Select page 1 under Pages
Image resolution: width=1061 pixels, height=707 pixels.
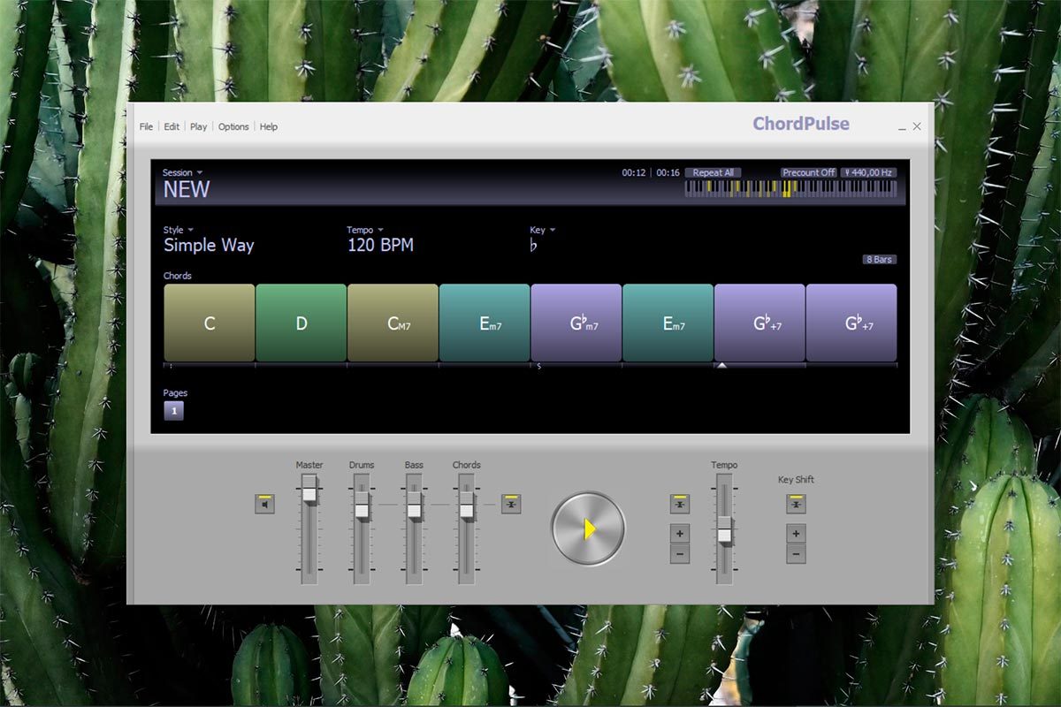[174, 411]
